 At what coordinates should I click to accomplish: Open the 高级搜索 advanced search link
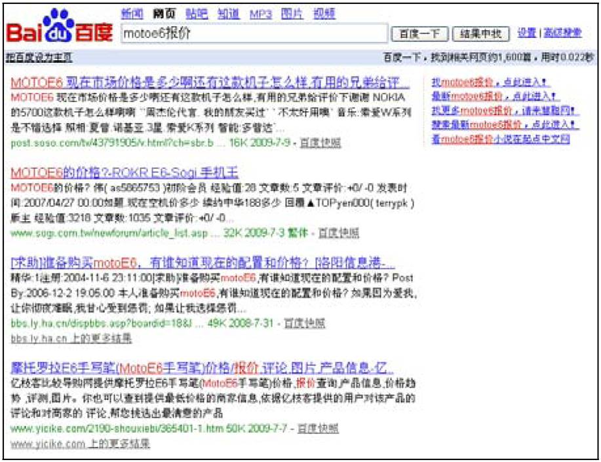click(x=563, y=33)
